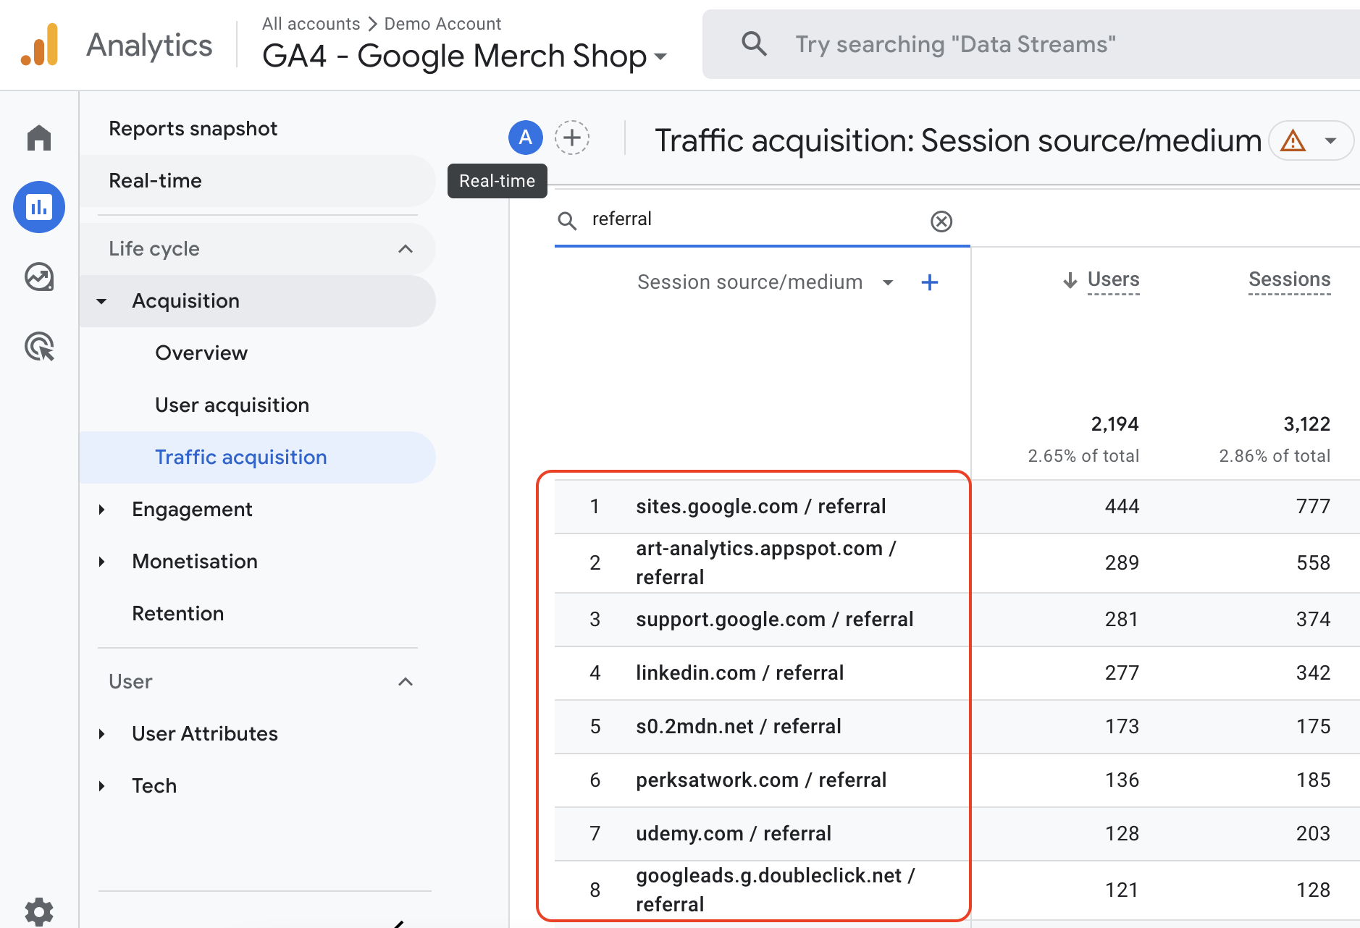Sort by Users using the down arrow
The height and width of the screenshot is (928, 1360).
(x=1070, y=280)
